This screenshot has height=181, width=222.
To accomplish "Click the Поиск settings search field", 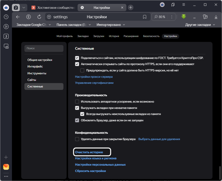I will pos(44,48).
